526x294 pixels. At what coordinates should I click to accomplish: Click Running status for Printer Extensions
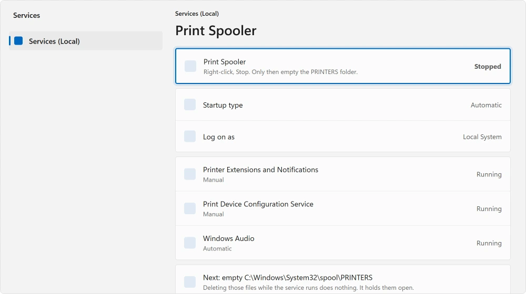point(489,174)
